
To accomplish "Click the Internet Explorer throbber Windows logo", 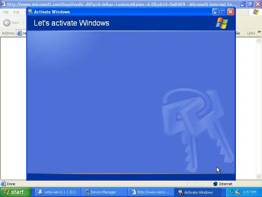I will click(x=256, y=12).
